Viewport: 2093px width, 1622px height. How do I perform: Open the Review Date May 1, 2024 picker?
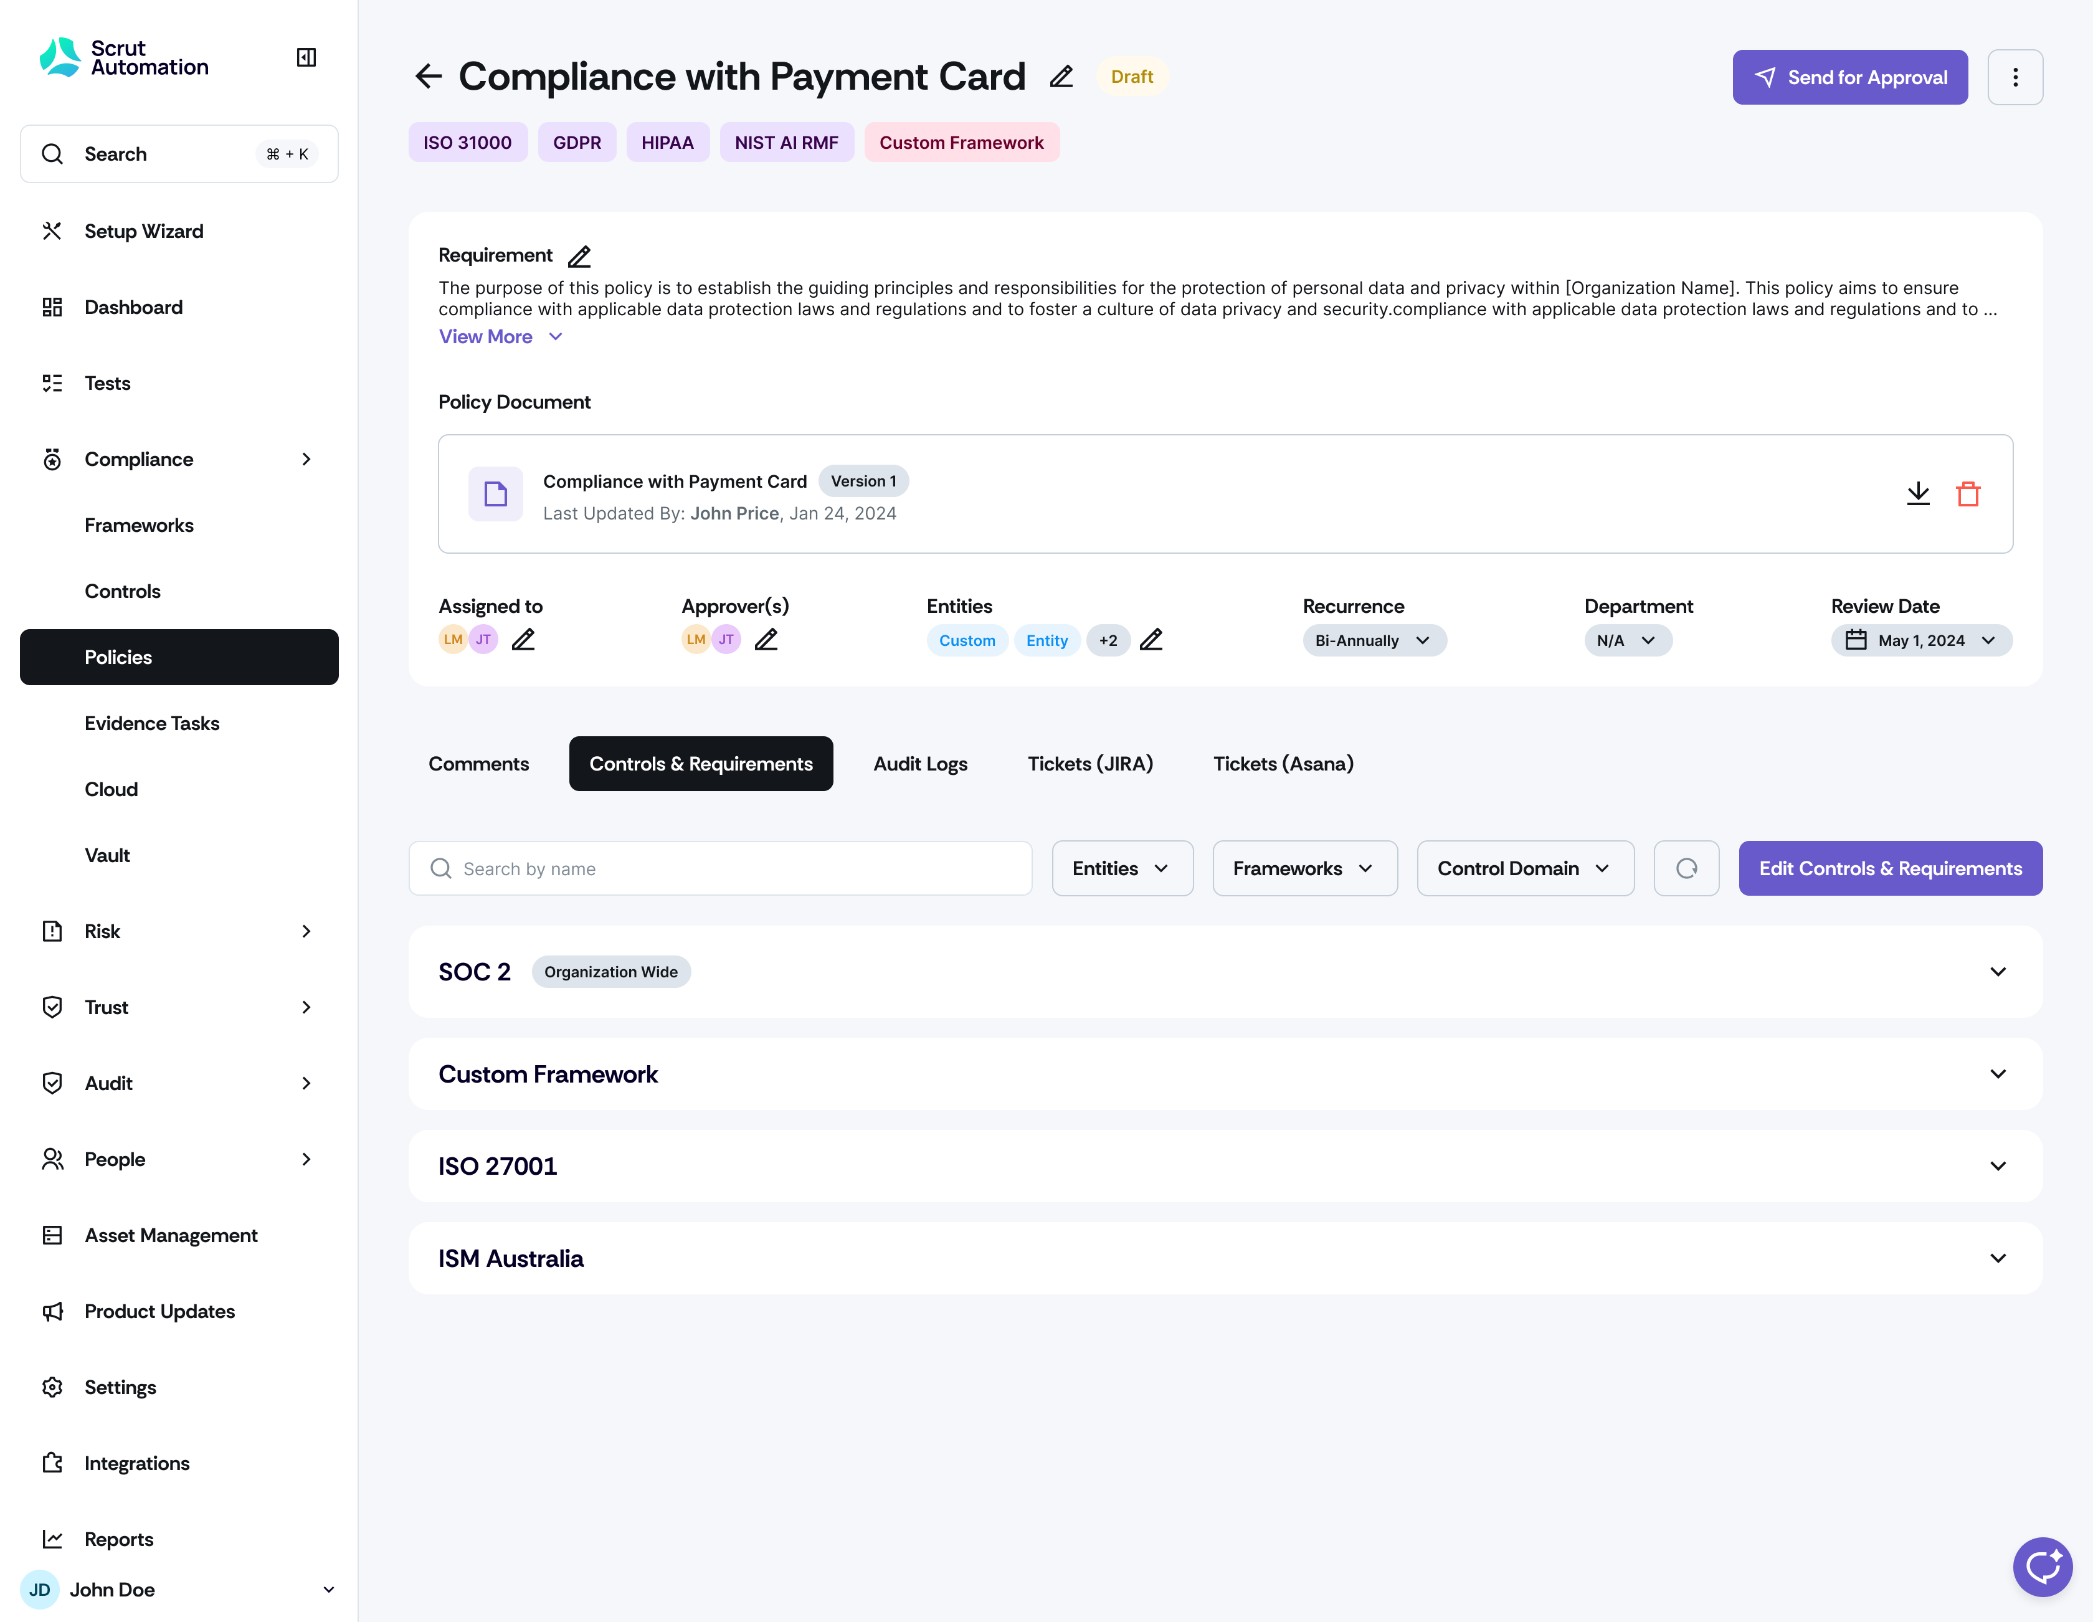coord(1920,640)
